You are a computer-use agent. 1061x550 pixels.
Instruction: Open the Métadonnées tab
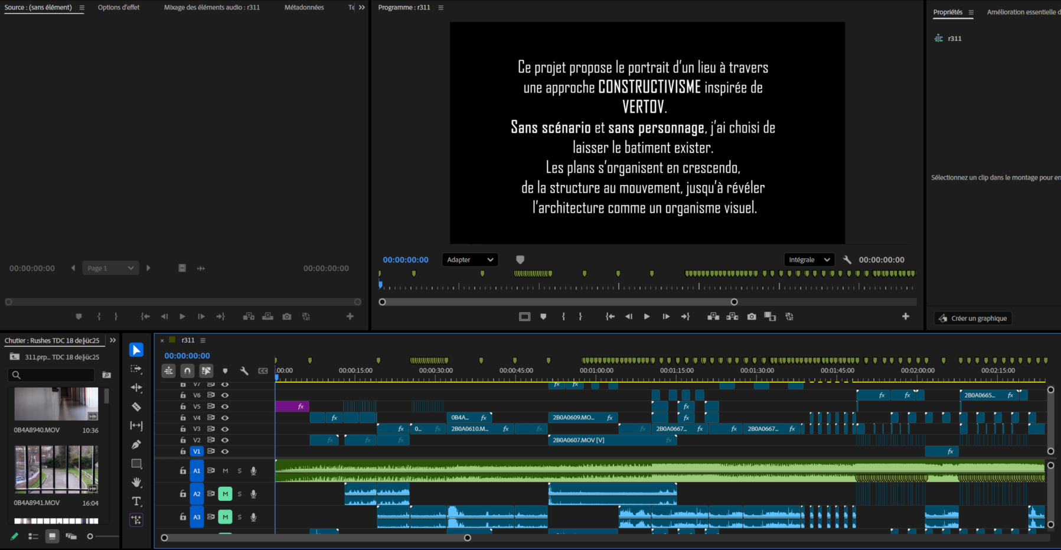pyautogui.click(x=304, y=8)
